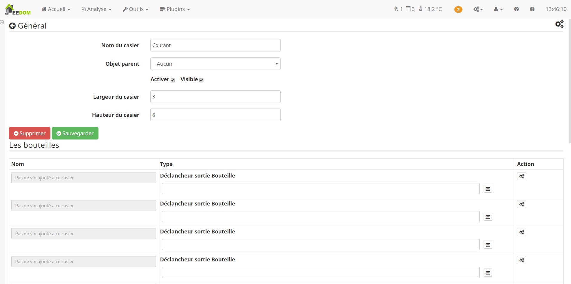Click the Jeedom logo
Image resolution: width=571 pixels, height=284 pixels.
coord(18,9)
